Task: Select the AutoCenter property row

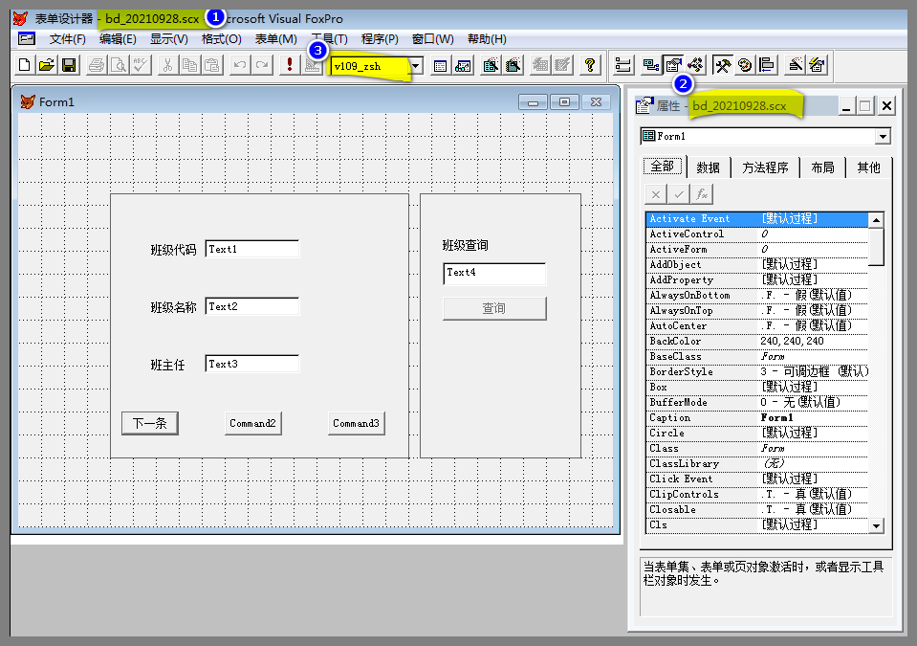Action: coord(756,326)
